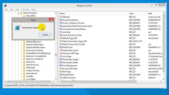Click the Print_Background DWORD icon

[60, 65]
